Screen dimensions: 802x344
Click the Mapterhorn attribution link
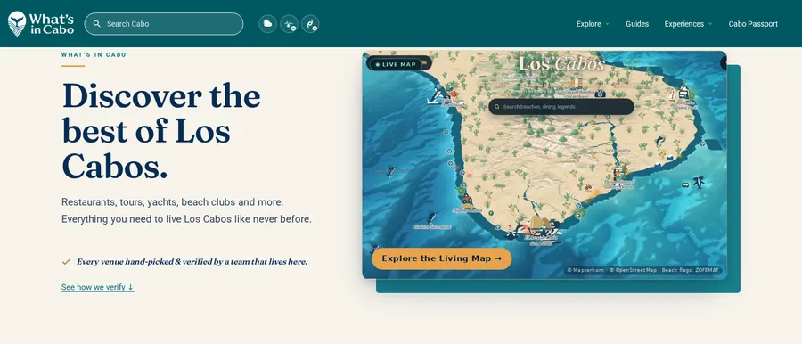586,270
